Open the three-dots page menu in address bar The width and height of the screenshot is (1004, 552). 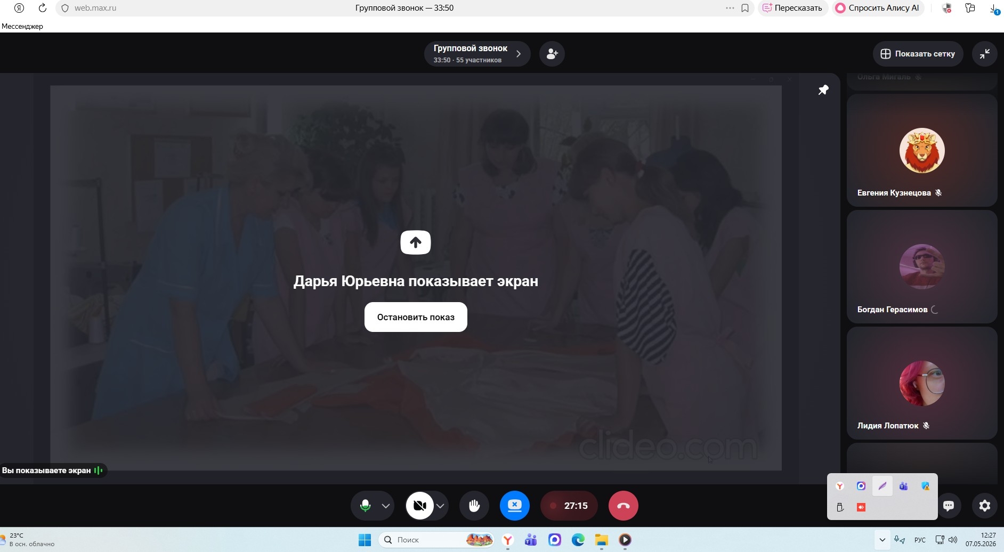(730, 8)
